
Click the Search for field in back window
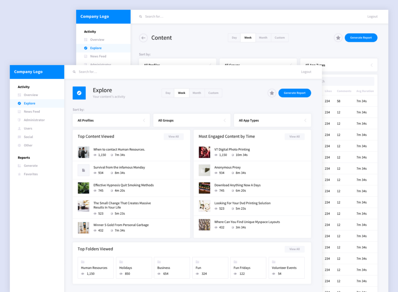[154, 17]
